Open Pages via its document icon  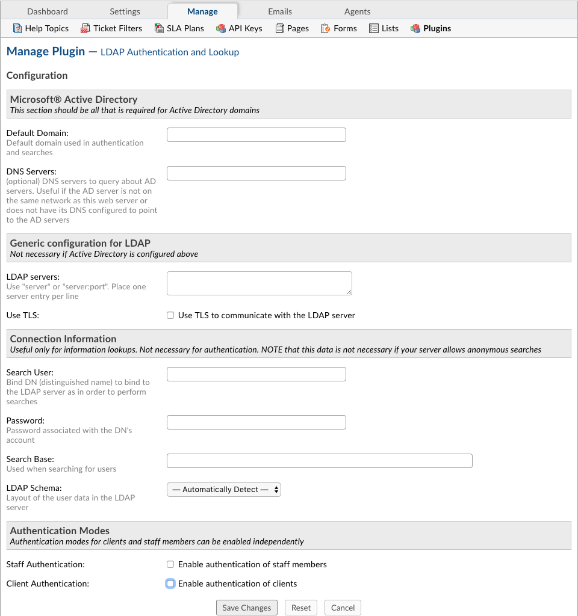pyautogui.click(x=279, y=28)
